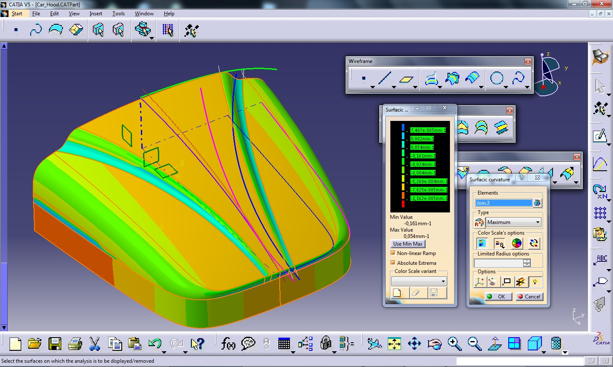Click the Normal View icon
This screenshot has height=367, width=613.
click(x=494, y=343)
